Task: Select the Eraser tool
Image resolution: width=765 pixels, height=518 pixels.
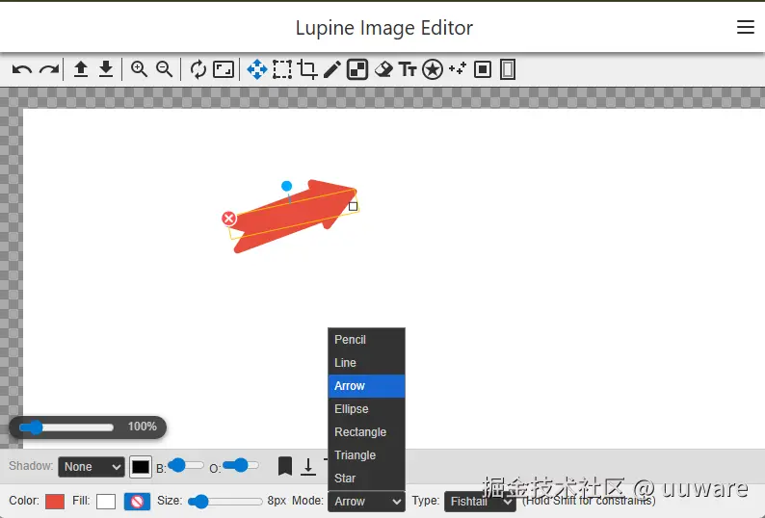Action: click(383, 69)
